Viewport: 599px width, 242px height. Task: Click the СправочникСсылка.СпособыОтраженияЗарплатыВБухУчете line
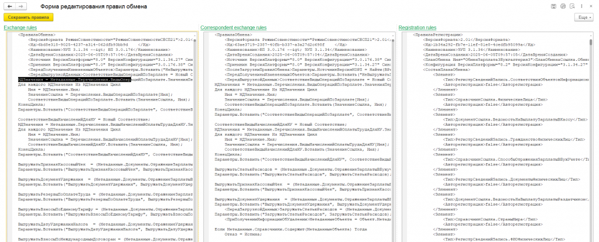[515, 160]
